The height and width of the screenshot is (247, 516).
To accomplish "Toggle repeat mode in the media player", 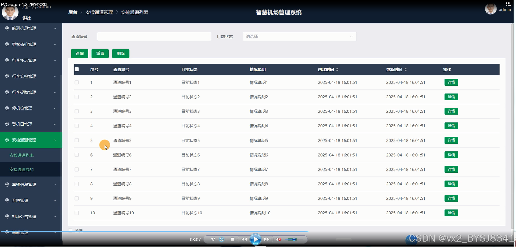I will 221,239.
